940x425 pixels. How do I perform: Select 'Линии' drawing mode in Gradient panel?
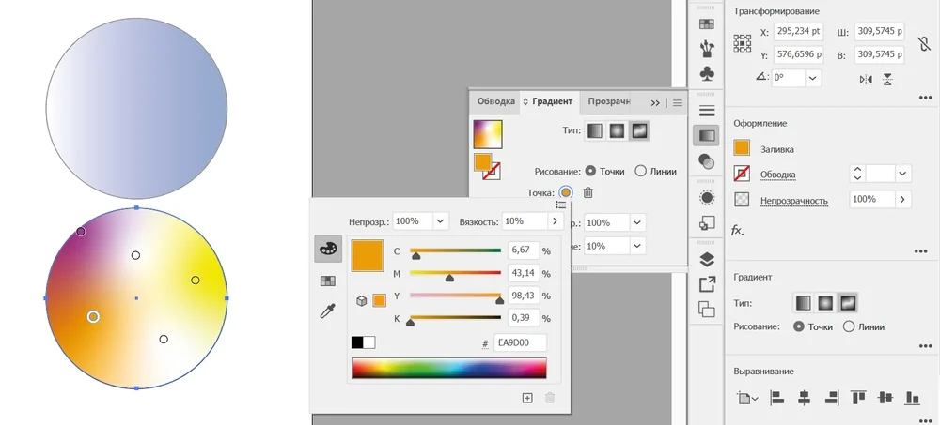[641, 171]
